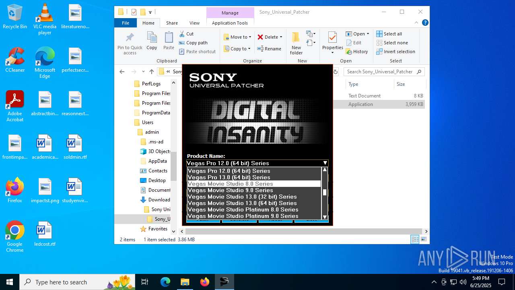Open the Product Name dropdown arrow
Screen dimensions: 515x290
tap(325, 163)
